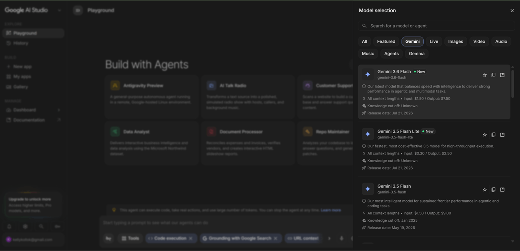Filter models by the Audio tab
Viewport: 520px width, 251px height.
click(x=501, y=41)
